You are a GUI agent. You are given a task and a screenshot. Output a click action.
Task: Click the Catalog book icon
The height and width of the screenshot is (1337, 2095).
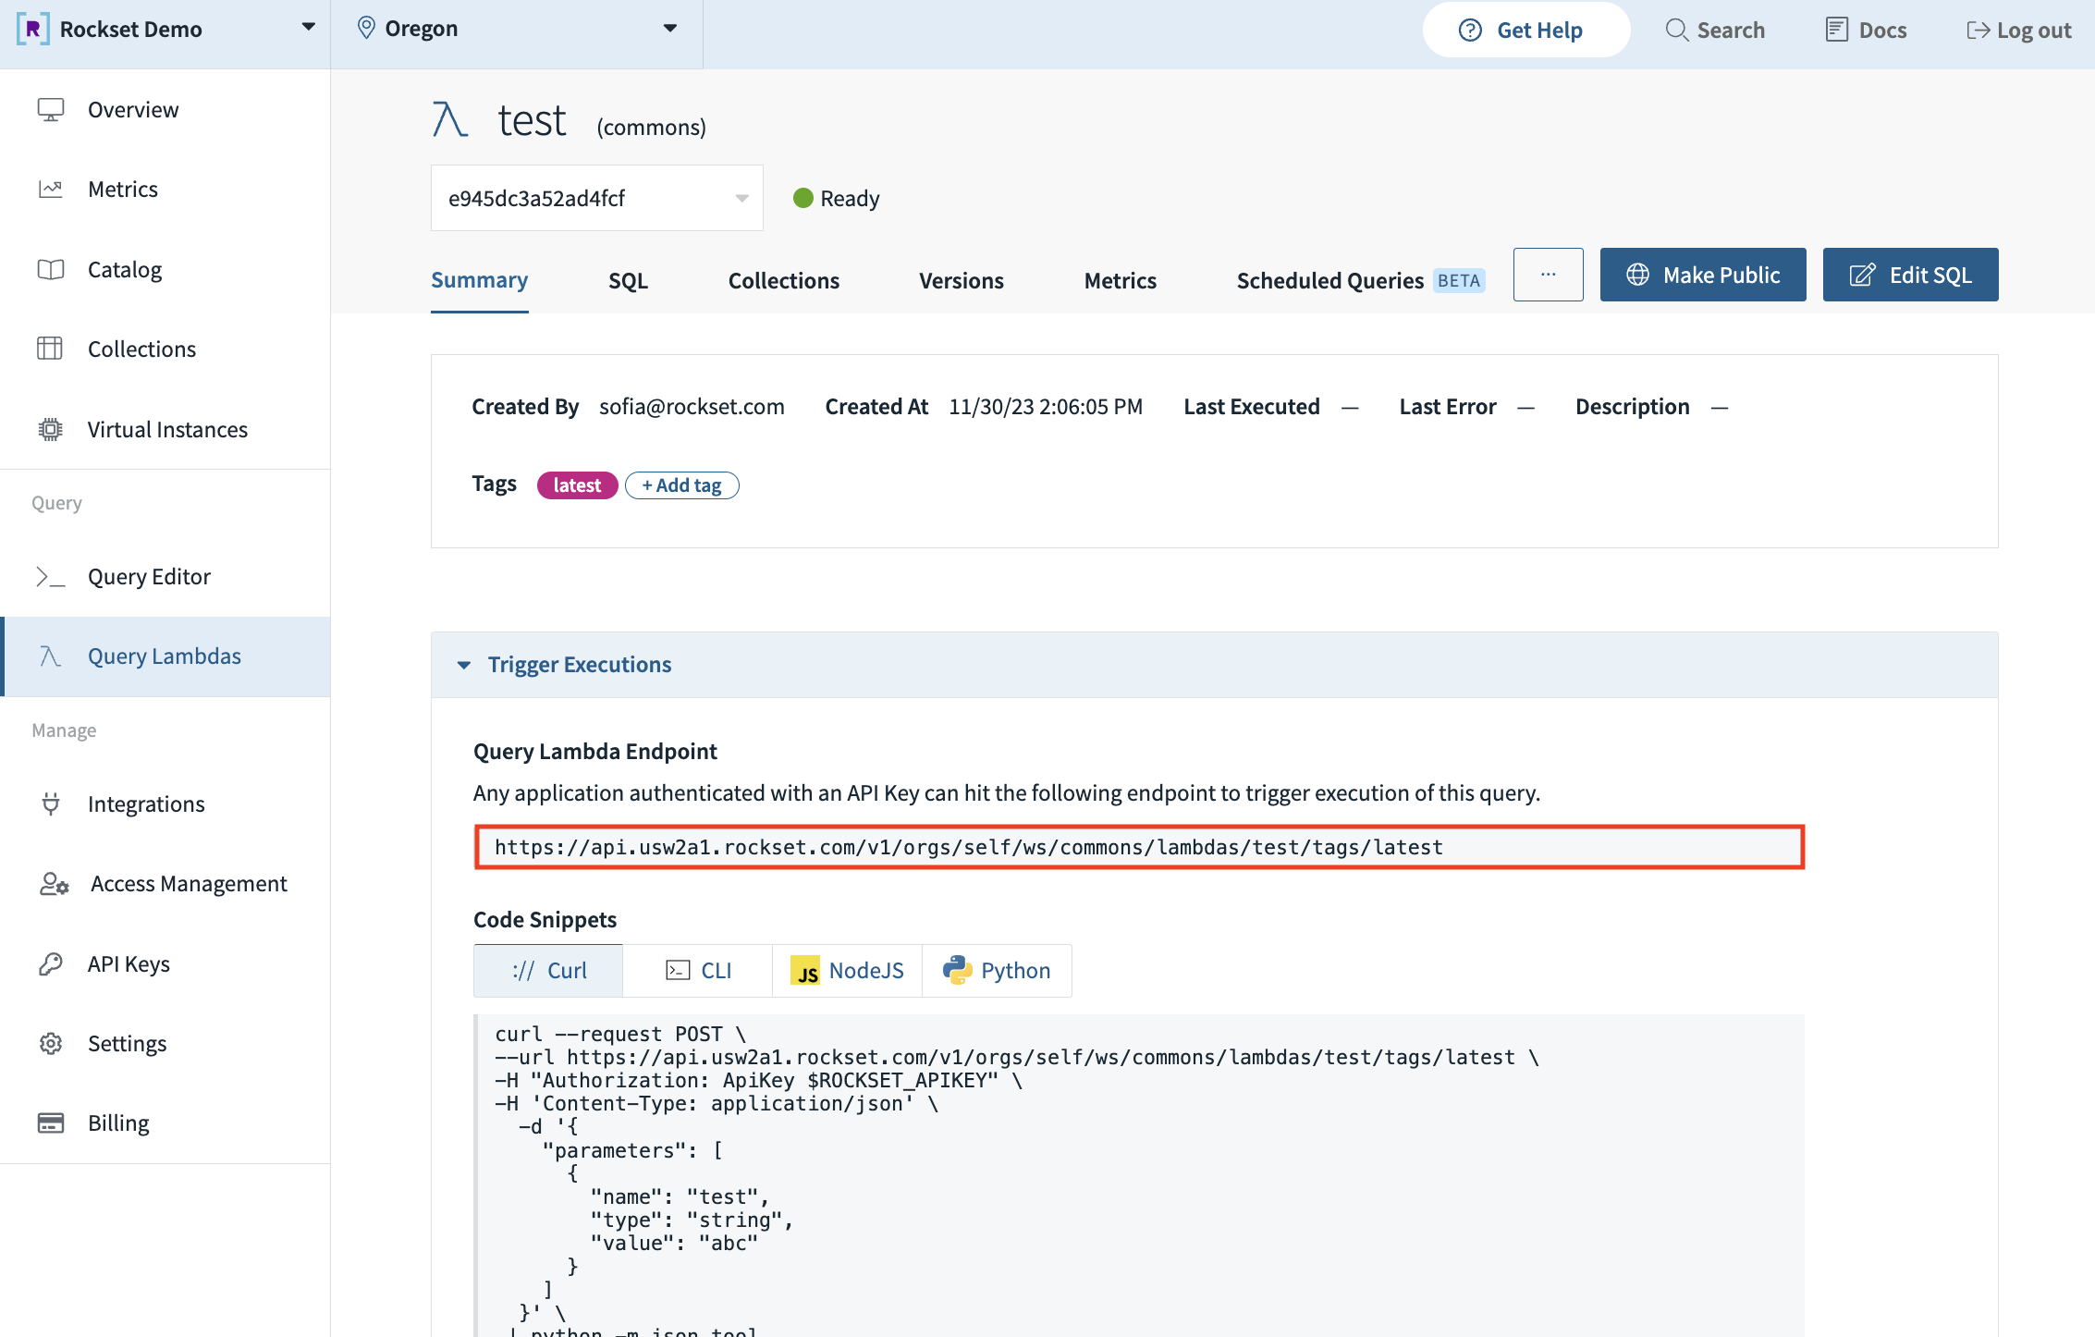coord(50,270)
